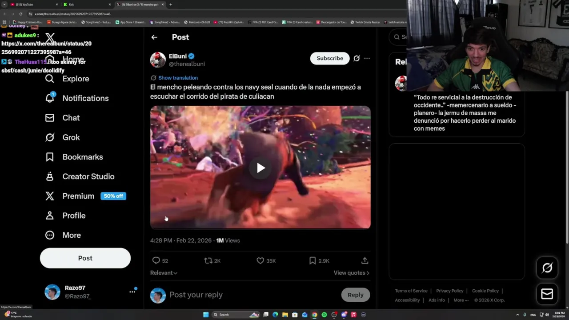Open Grok from the sidebar

tap(63, 137)
